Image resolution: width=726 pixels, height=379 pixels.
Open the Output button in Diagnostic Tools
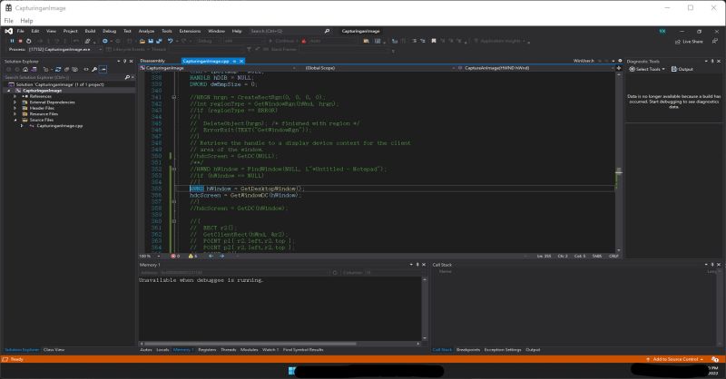[682, 69]
